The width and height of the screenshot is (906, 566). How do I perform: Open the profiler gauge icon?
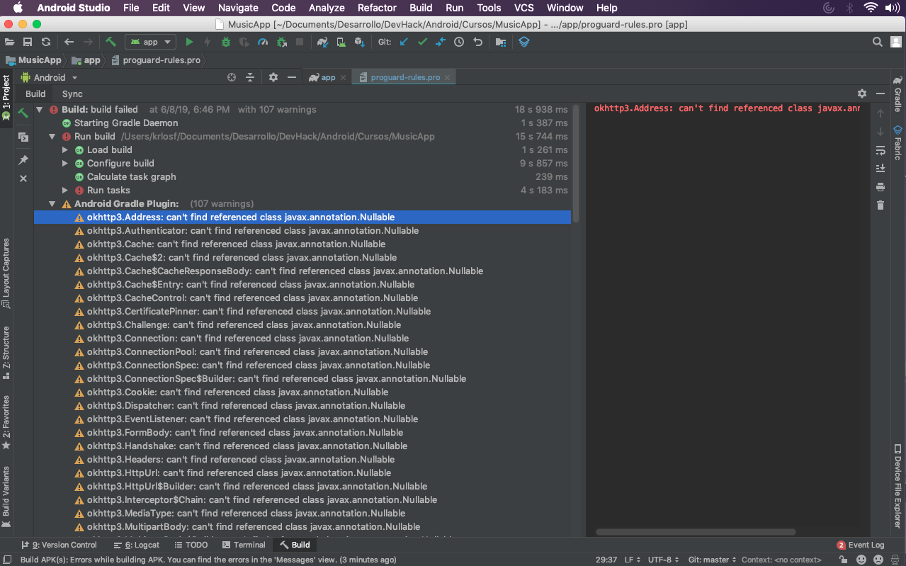point(263,43)
